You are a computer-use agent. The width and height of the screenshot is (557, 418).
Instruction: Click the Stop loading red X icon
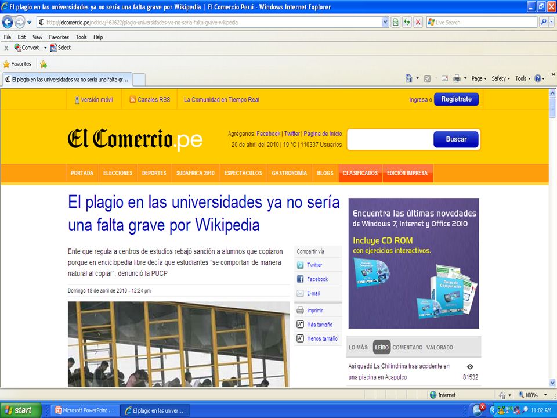coord(418,23)
